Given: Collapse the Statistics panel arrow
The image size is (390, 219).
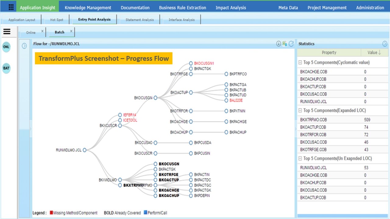Looking at the screenshot, I should pyautogui.click(x=385, y=44).
